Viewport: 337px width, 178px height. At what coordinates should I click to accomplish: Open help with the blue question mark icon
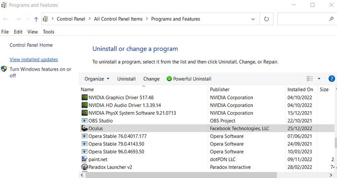[331, 79]
